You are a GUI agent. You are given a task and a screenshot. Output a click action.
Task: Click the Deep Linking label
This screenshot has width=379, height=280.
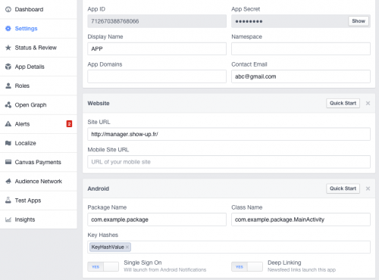coord(284,263)
